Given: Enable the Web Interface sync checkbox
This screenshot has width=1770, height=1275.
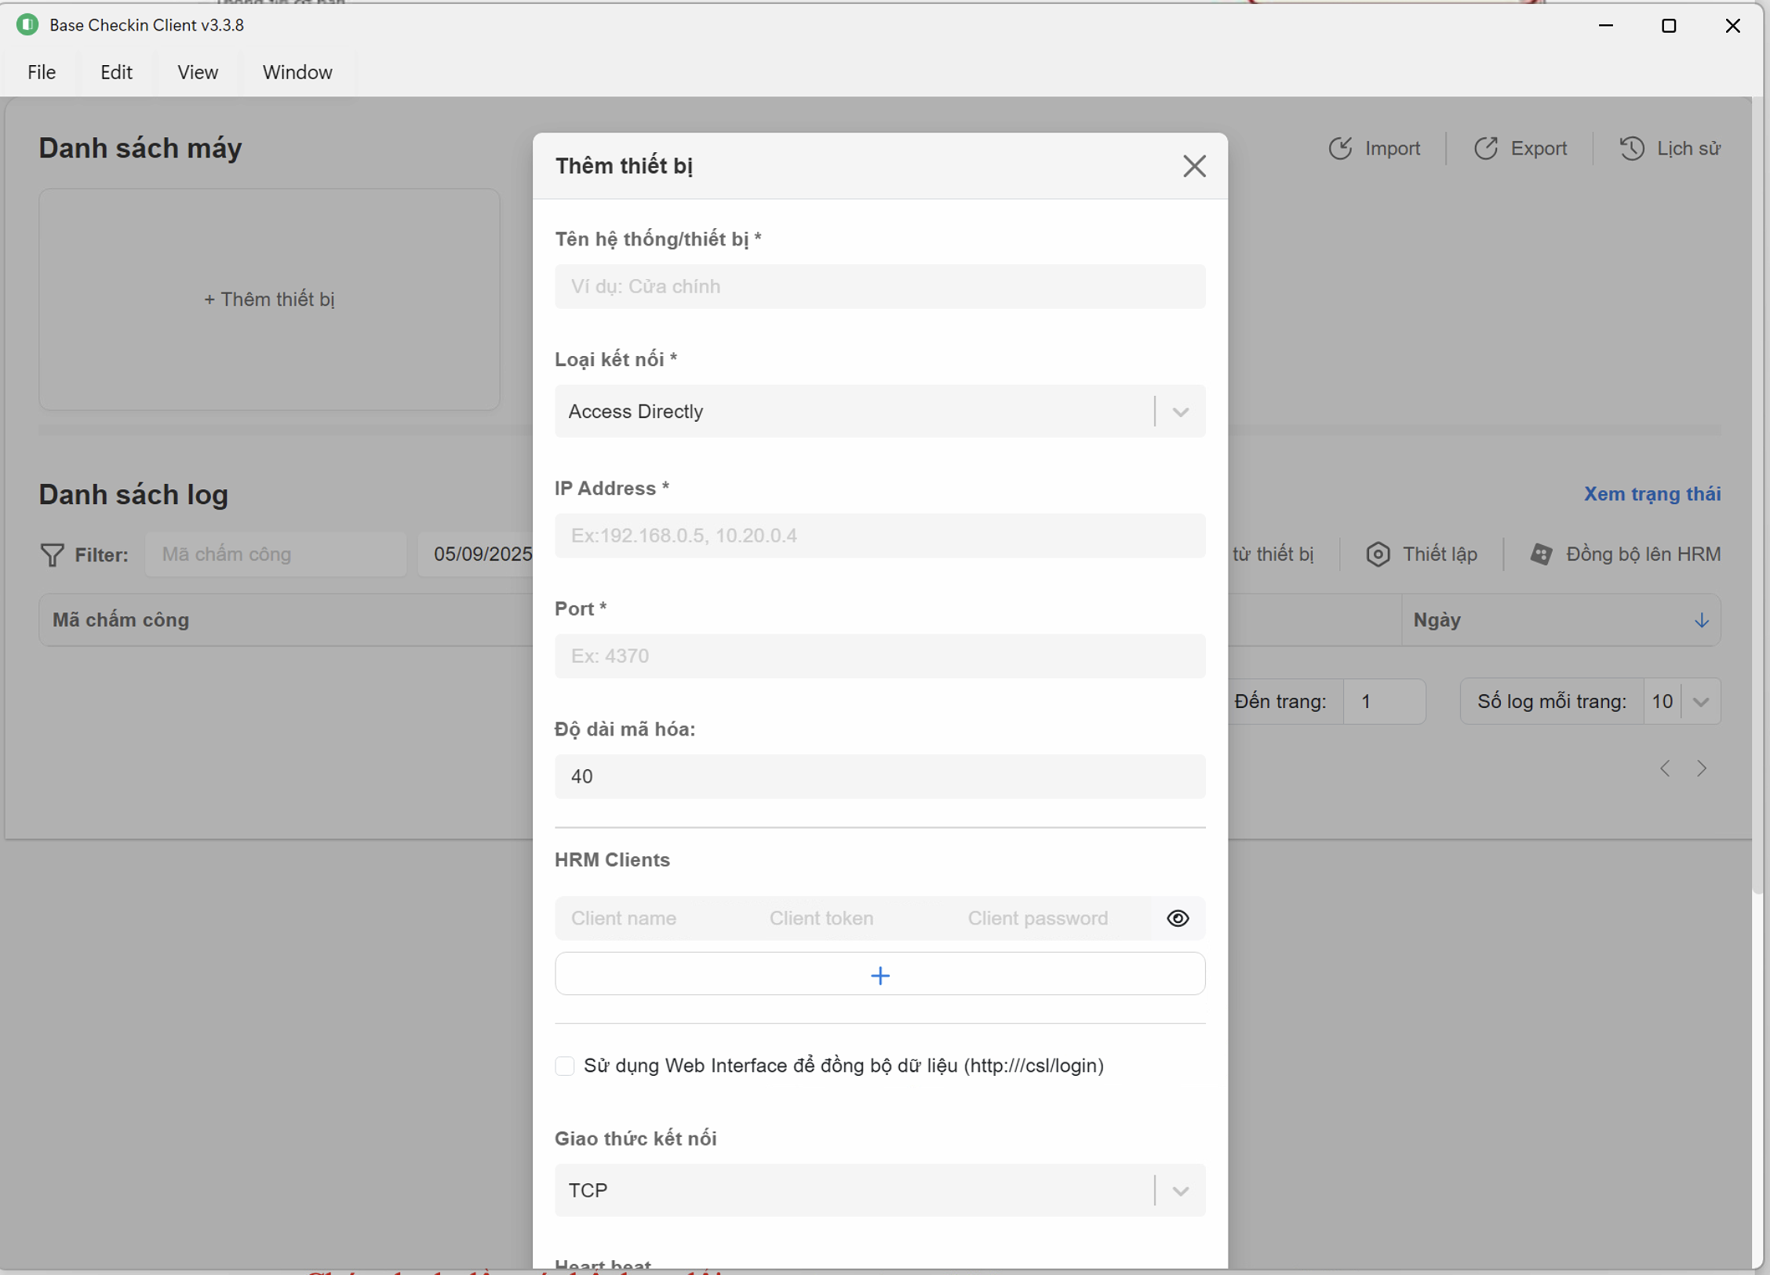Looking at the screenshot, I should coord(564,1066).
